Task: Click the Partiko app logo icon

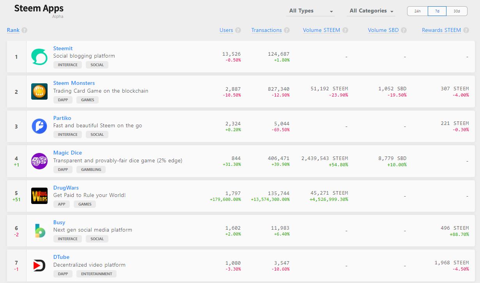Action: coord(39,127)
